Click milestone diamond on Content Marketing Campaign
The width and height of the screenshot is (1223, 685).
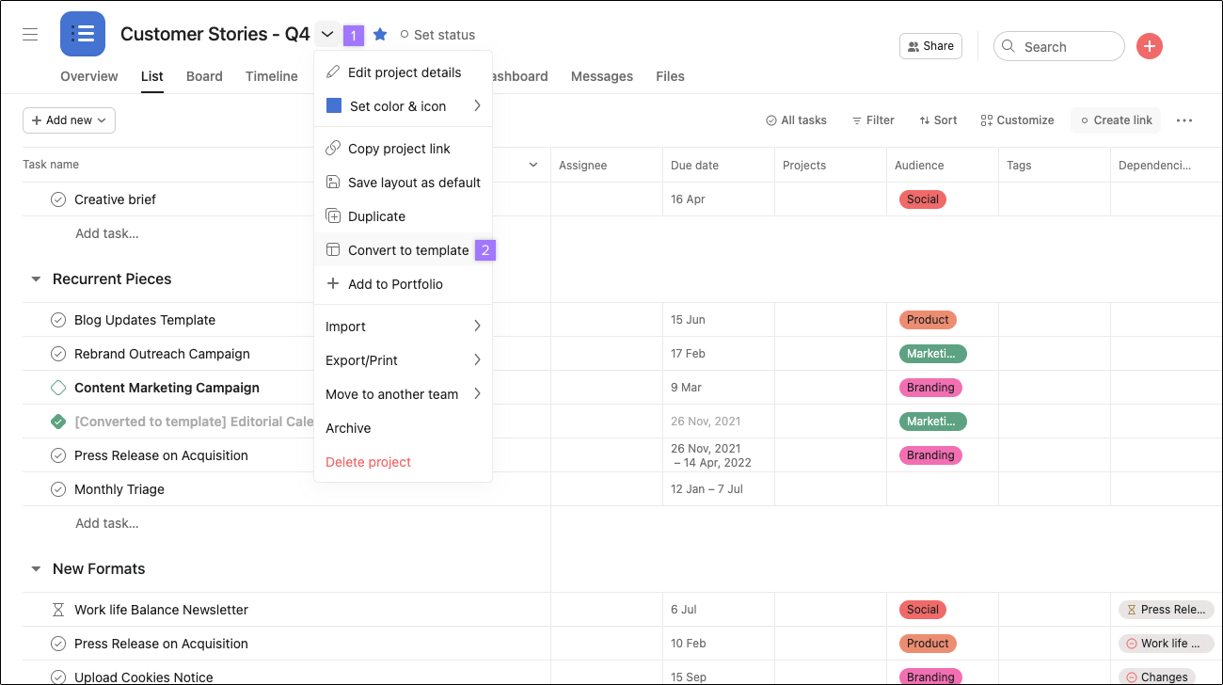coord(58,388)
